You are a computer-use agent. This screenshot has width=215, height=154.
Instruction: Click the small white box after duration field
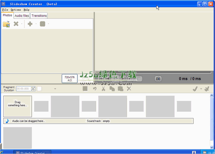(x=39, y=89)
